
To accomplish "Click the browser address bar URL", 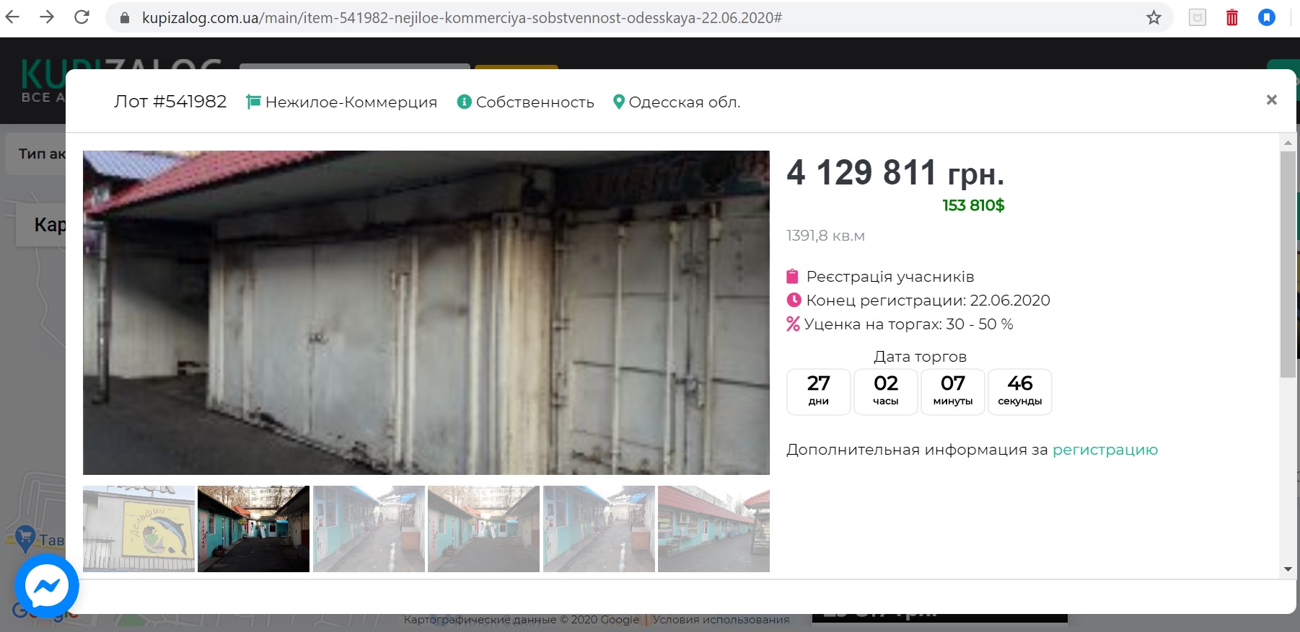I will tap(462, 17).
